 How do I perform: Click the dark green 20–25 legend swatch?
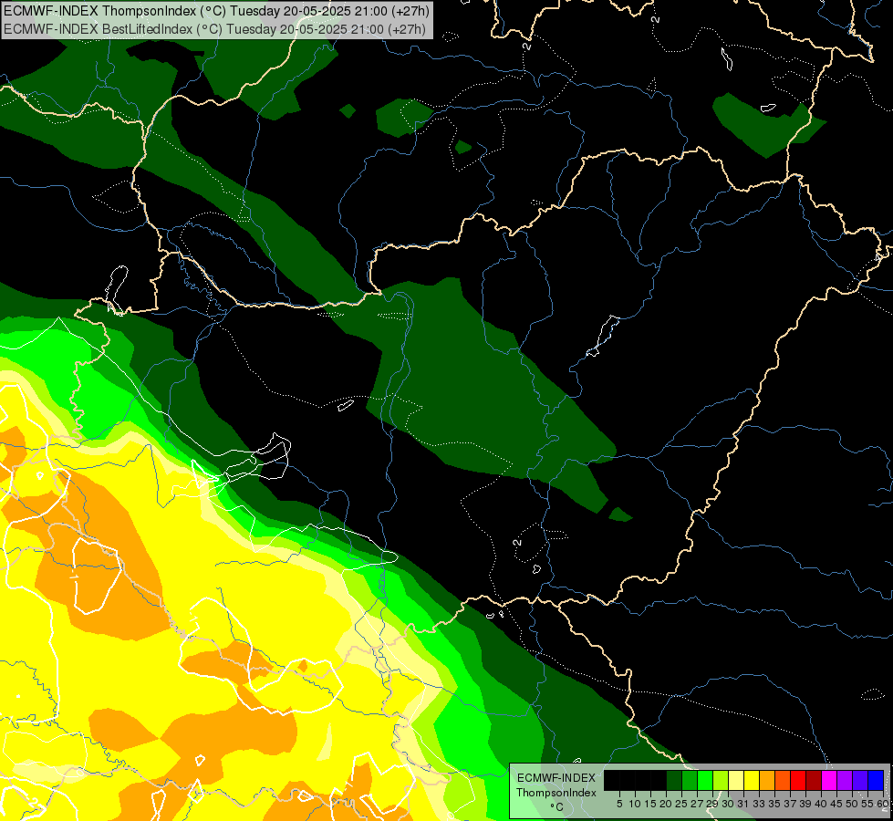tap(674, 780)
